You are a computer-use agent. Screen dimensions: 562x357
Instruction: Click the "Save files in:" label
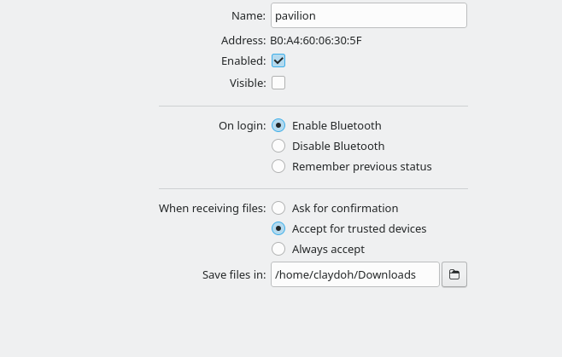pyautogui.click(x=234, y=274)
